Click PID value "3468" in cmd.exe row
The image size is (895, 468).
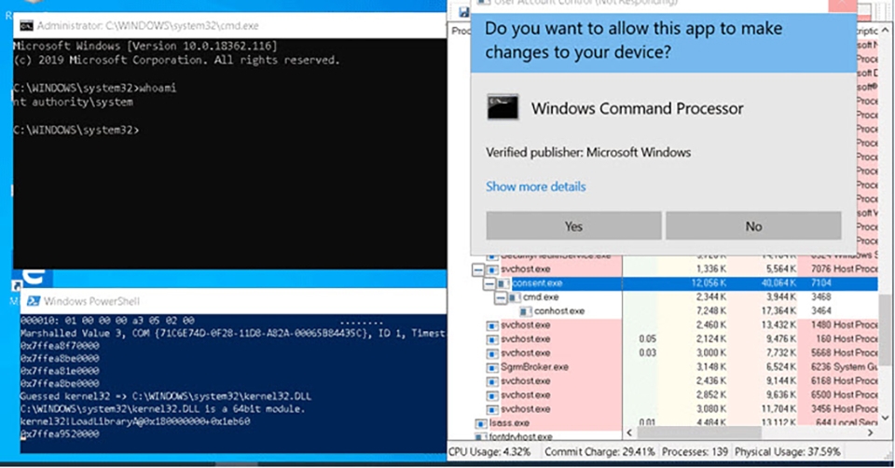click(821, 296)
